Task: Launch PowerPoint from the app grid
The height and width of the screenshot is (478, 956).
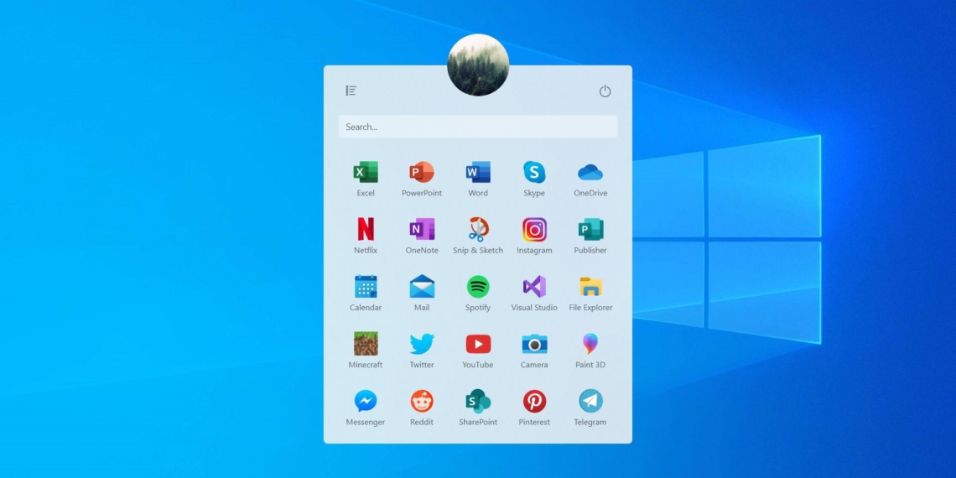Action: pos(422,173)
